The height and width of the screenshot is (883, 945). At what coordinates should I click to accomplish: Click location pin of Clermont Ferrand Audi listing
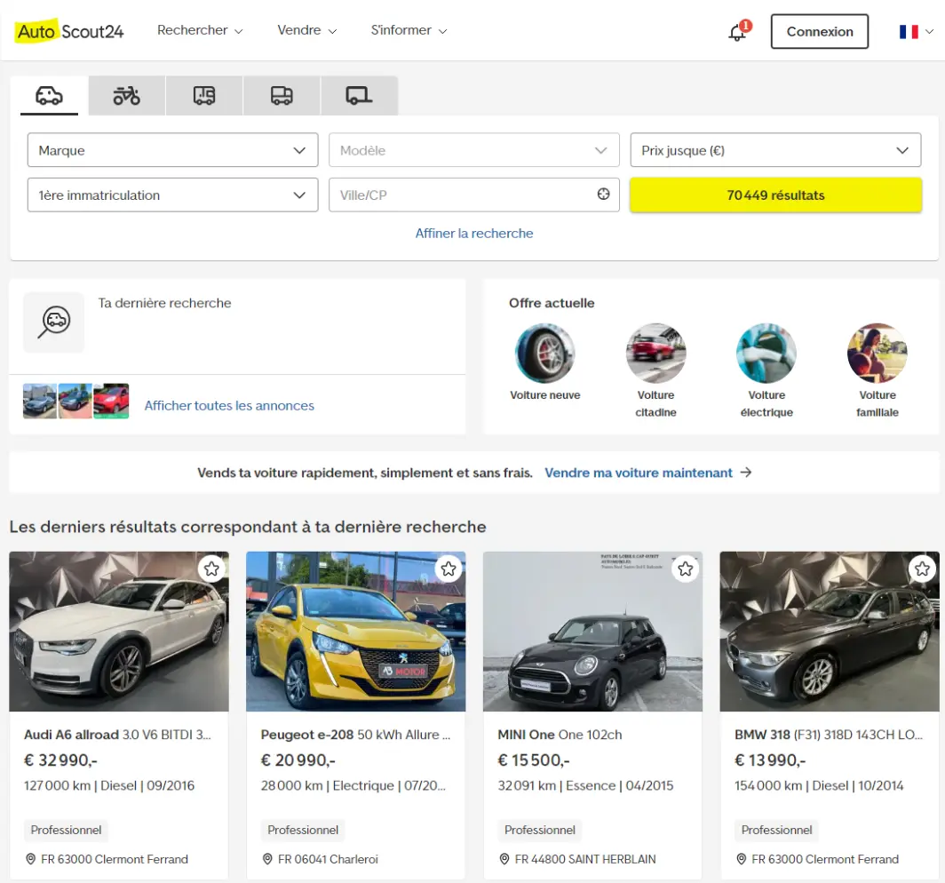pos(31,859)
